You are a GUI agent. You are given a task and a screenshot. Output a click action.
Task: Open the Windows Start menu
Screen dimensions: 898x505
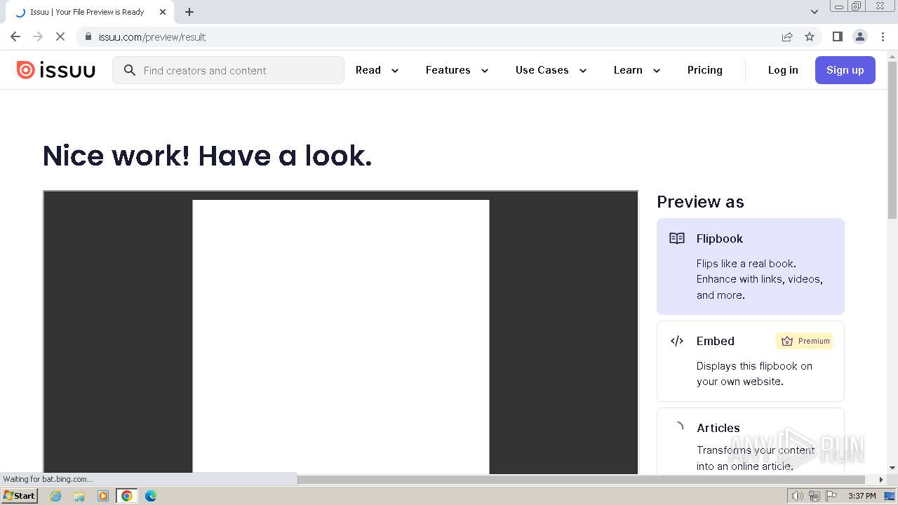point(20,496)
